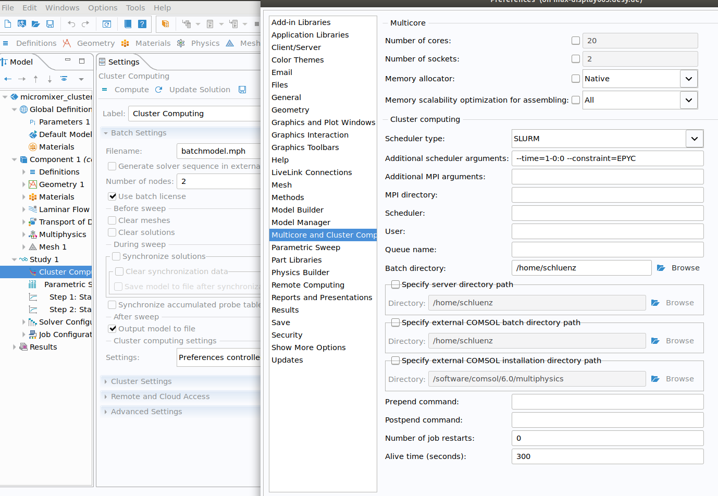Click the Queue name input field
The height and width of the screenshot is (496, 718).
(608, 250)
